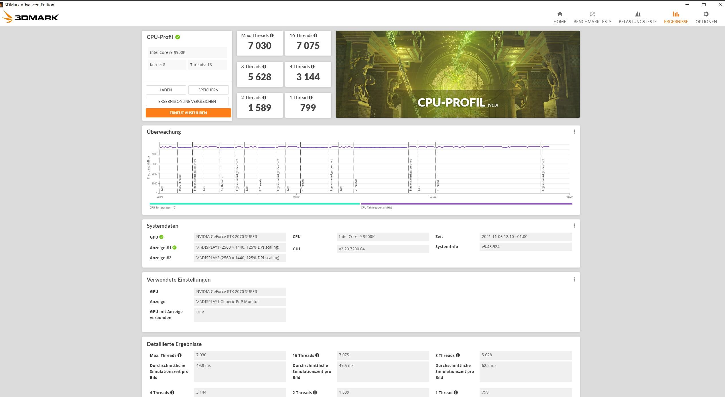This screenshot has height=397, width=725.
Task: Click the green GPU validation checkmark in Systemdaten
Action: click(x=161, y=237)
